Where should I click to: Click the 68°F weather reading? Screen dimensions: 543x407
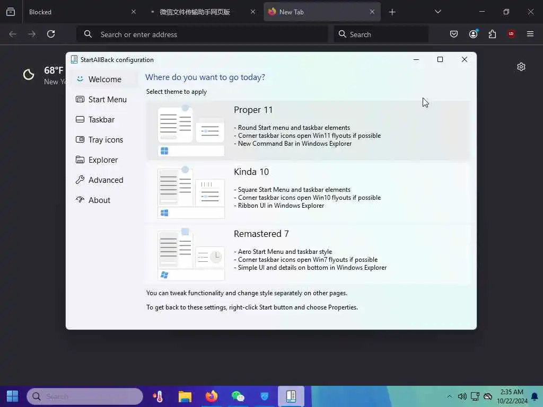pos(54,70)
